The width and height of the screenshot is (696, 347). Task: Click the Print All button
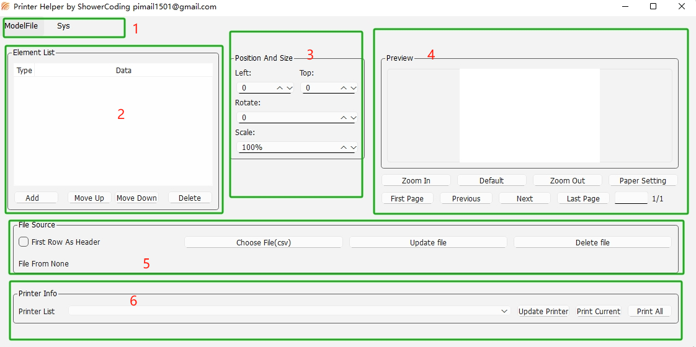point(650,311)
